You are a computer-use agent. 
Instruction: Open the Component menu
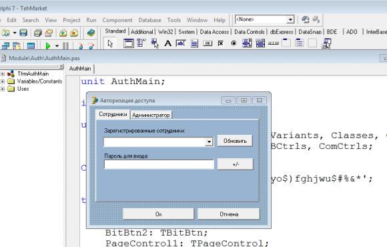click(x=117, y=20)
